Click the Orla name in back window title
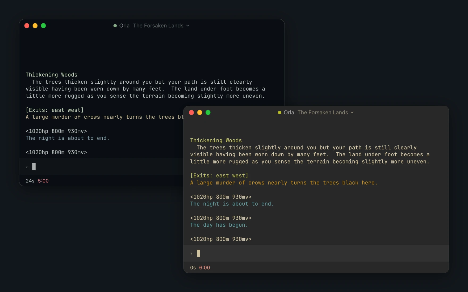The image size is (468, 292). point(124,26)
